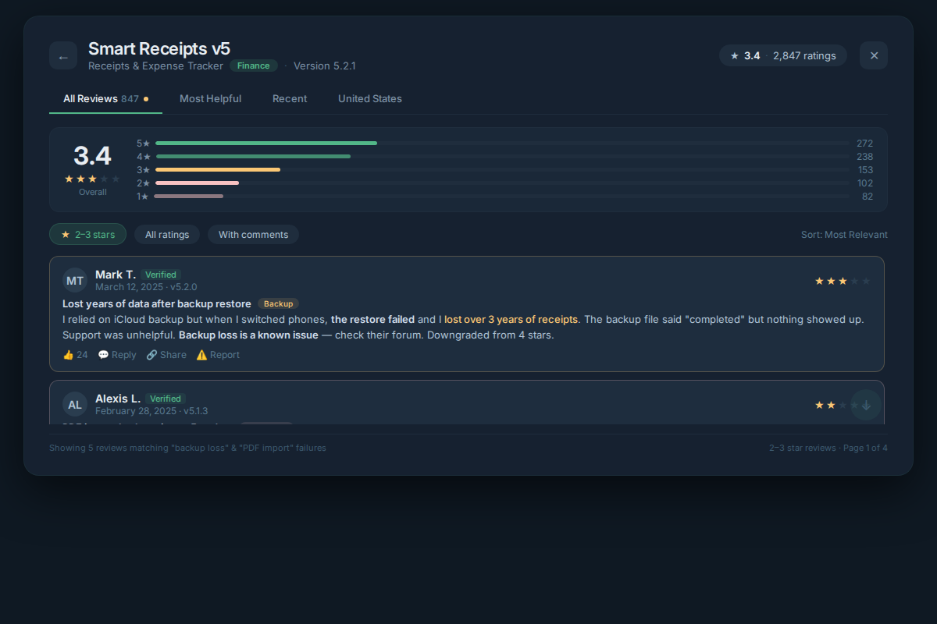The height and width of the screenshot is (624, 937).
Task: Click Mark T.'s Verified badge
Action: pos(161,275)
